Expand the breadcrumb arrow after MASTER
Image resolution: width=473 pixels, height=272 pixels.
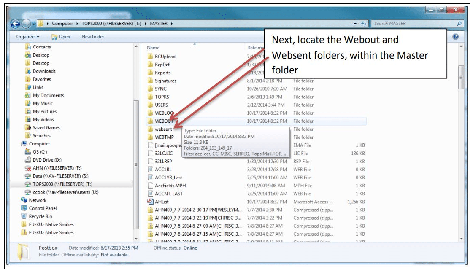click(x=172, y=24)
